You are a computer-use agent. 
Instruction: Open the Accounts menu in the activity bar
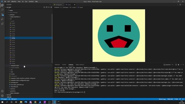click(2, 91)
